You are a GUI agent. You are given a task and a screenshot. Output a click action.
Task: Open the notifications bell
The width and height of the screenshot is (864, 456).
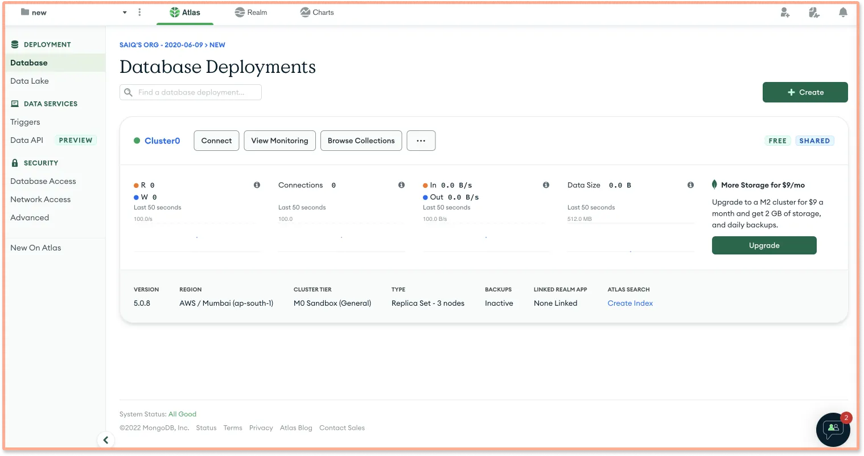click(843, 13)
